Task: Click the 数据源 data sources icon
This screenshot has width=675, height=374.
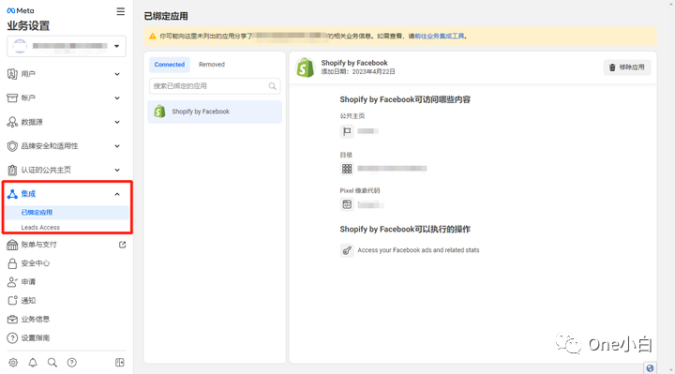Action: 12,122
